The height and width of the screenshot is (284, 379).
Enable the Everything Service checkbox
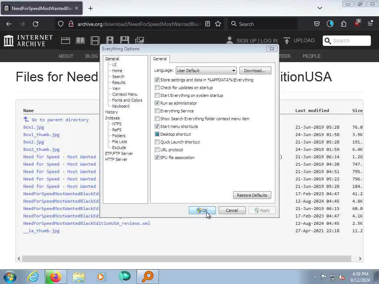(x=157, y=111)
